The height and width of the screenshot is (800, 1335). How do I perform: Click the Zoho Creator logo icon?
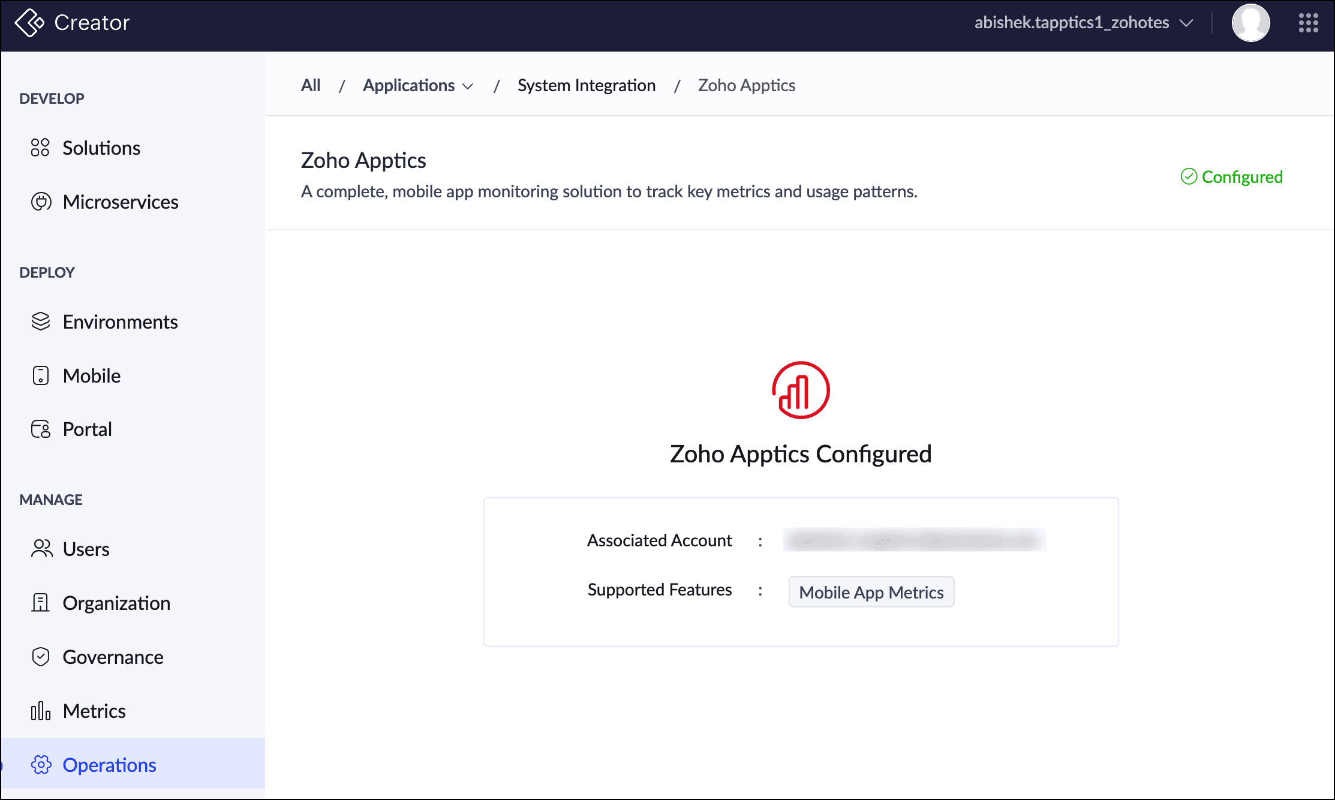point(29,23)
